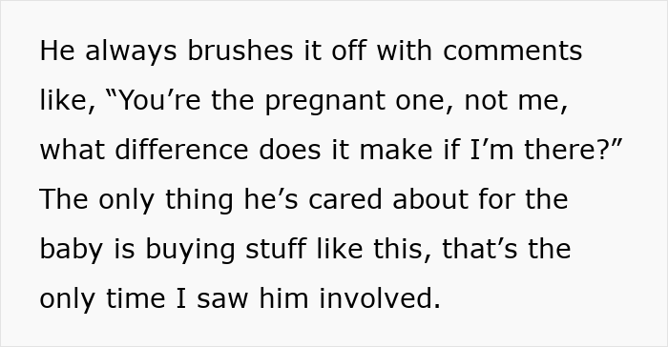668x347 pixels.
Task: Click the opening quotation mark before "You're"
Action: 111,94
